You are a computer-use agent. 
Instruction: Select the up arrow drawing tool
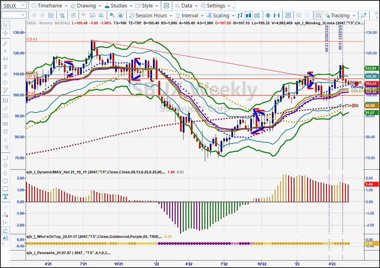(x=5, y=173)
